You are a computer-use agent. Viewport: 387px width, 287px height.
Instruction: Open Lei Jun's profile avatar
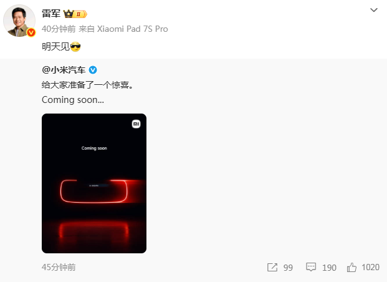[x=19, y=21]
